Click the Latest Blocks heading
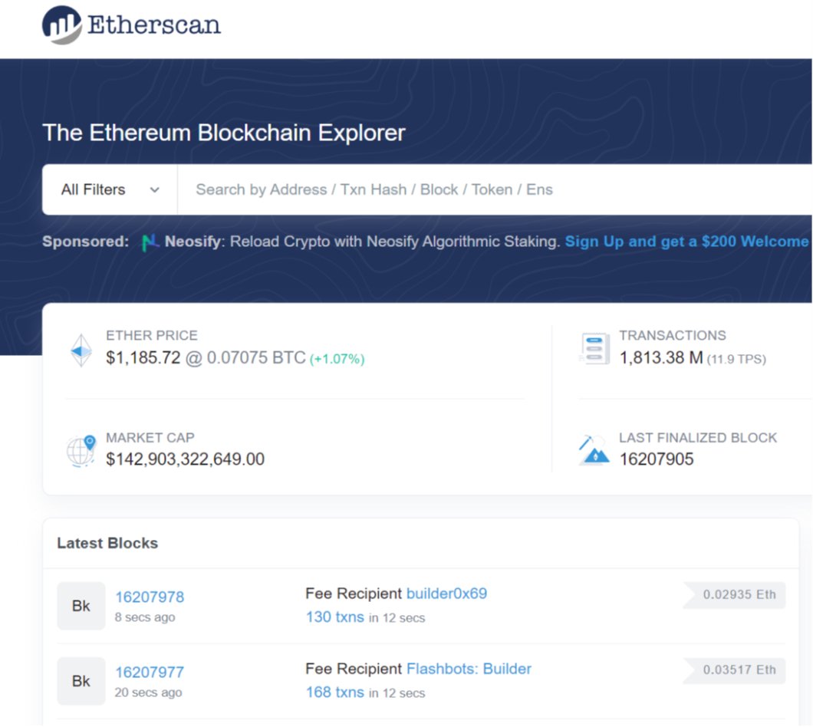The width and height of the screenshot is (813, 727). [107, 543]
